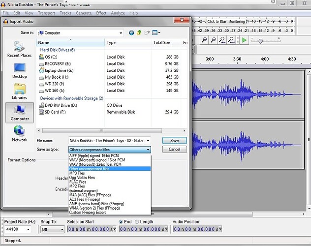The height and width of the screenshot is (246, 311).
Task: Expand the File name dropdown arrow
Action: click(148, 141)
